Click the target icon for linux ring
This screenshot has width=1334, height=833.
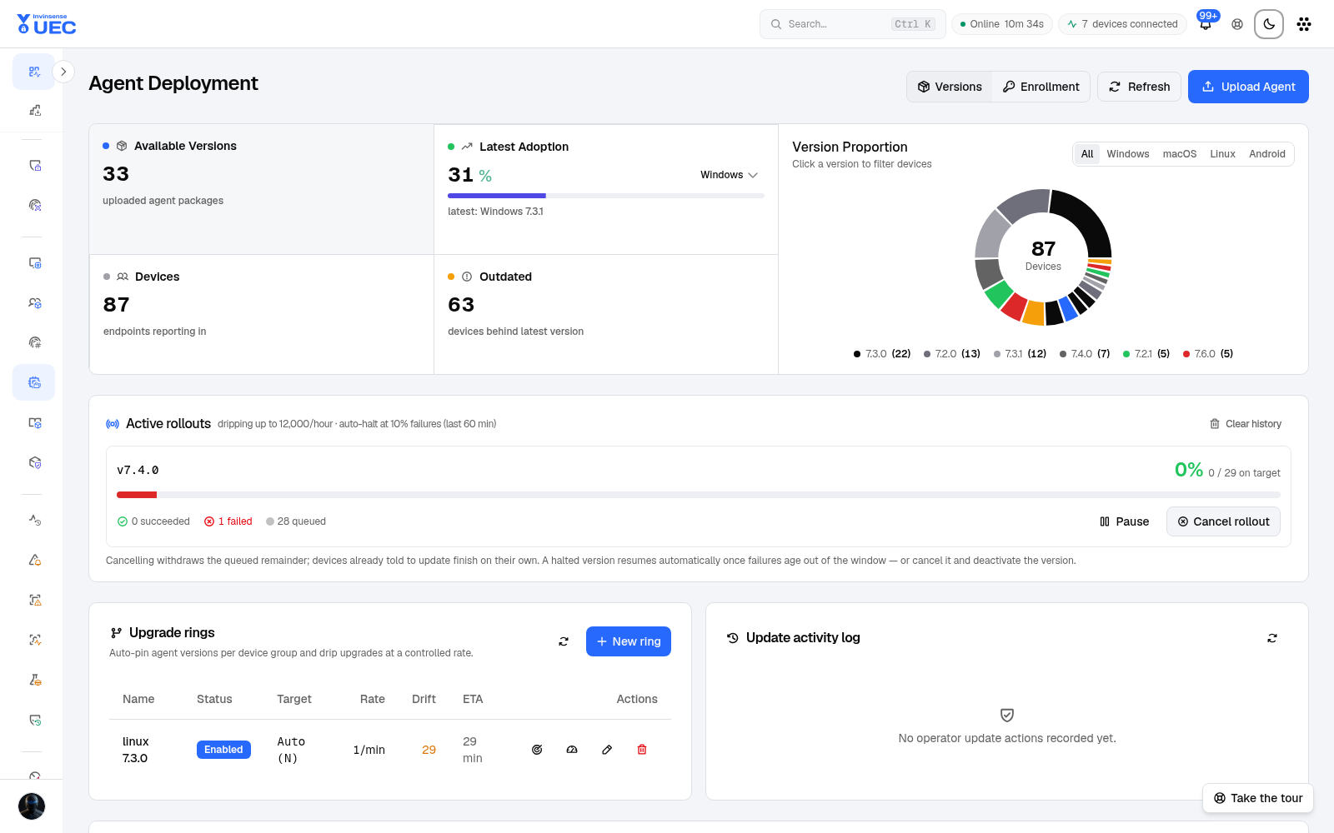point(537,750)
